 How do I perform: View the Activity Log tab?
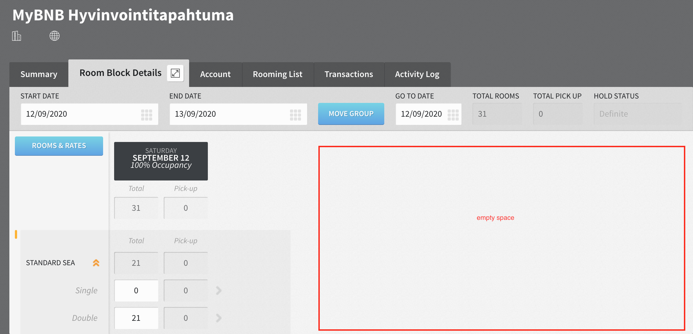417,74
